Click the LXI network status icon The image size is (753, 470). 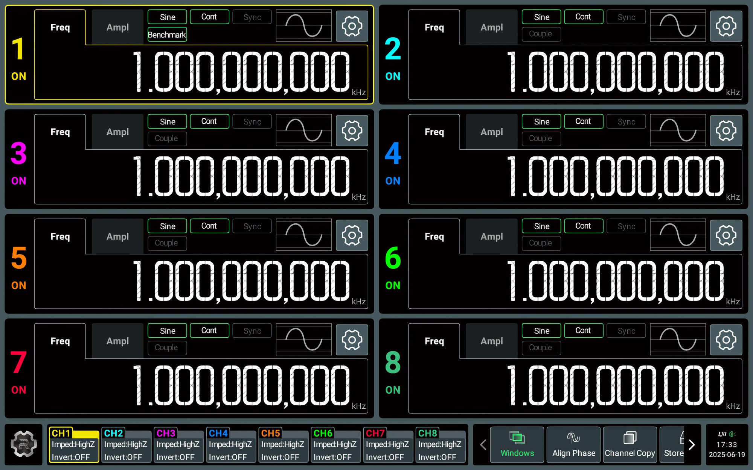722,434
